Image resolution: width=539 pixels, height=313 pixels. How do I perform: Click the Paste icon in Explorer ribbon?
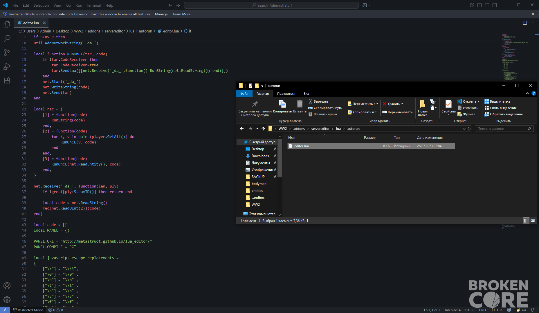[300, 106]
